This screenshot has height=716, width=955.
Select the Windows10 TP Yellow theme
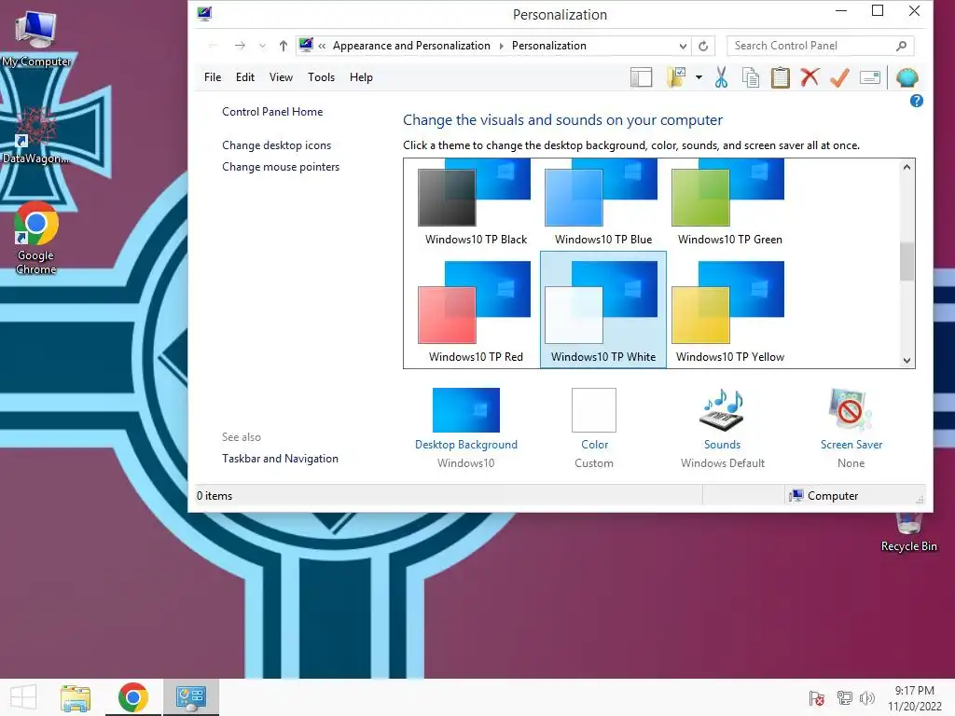click(x=729, y=311)
